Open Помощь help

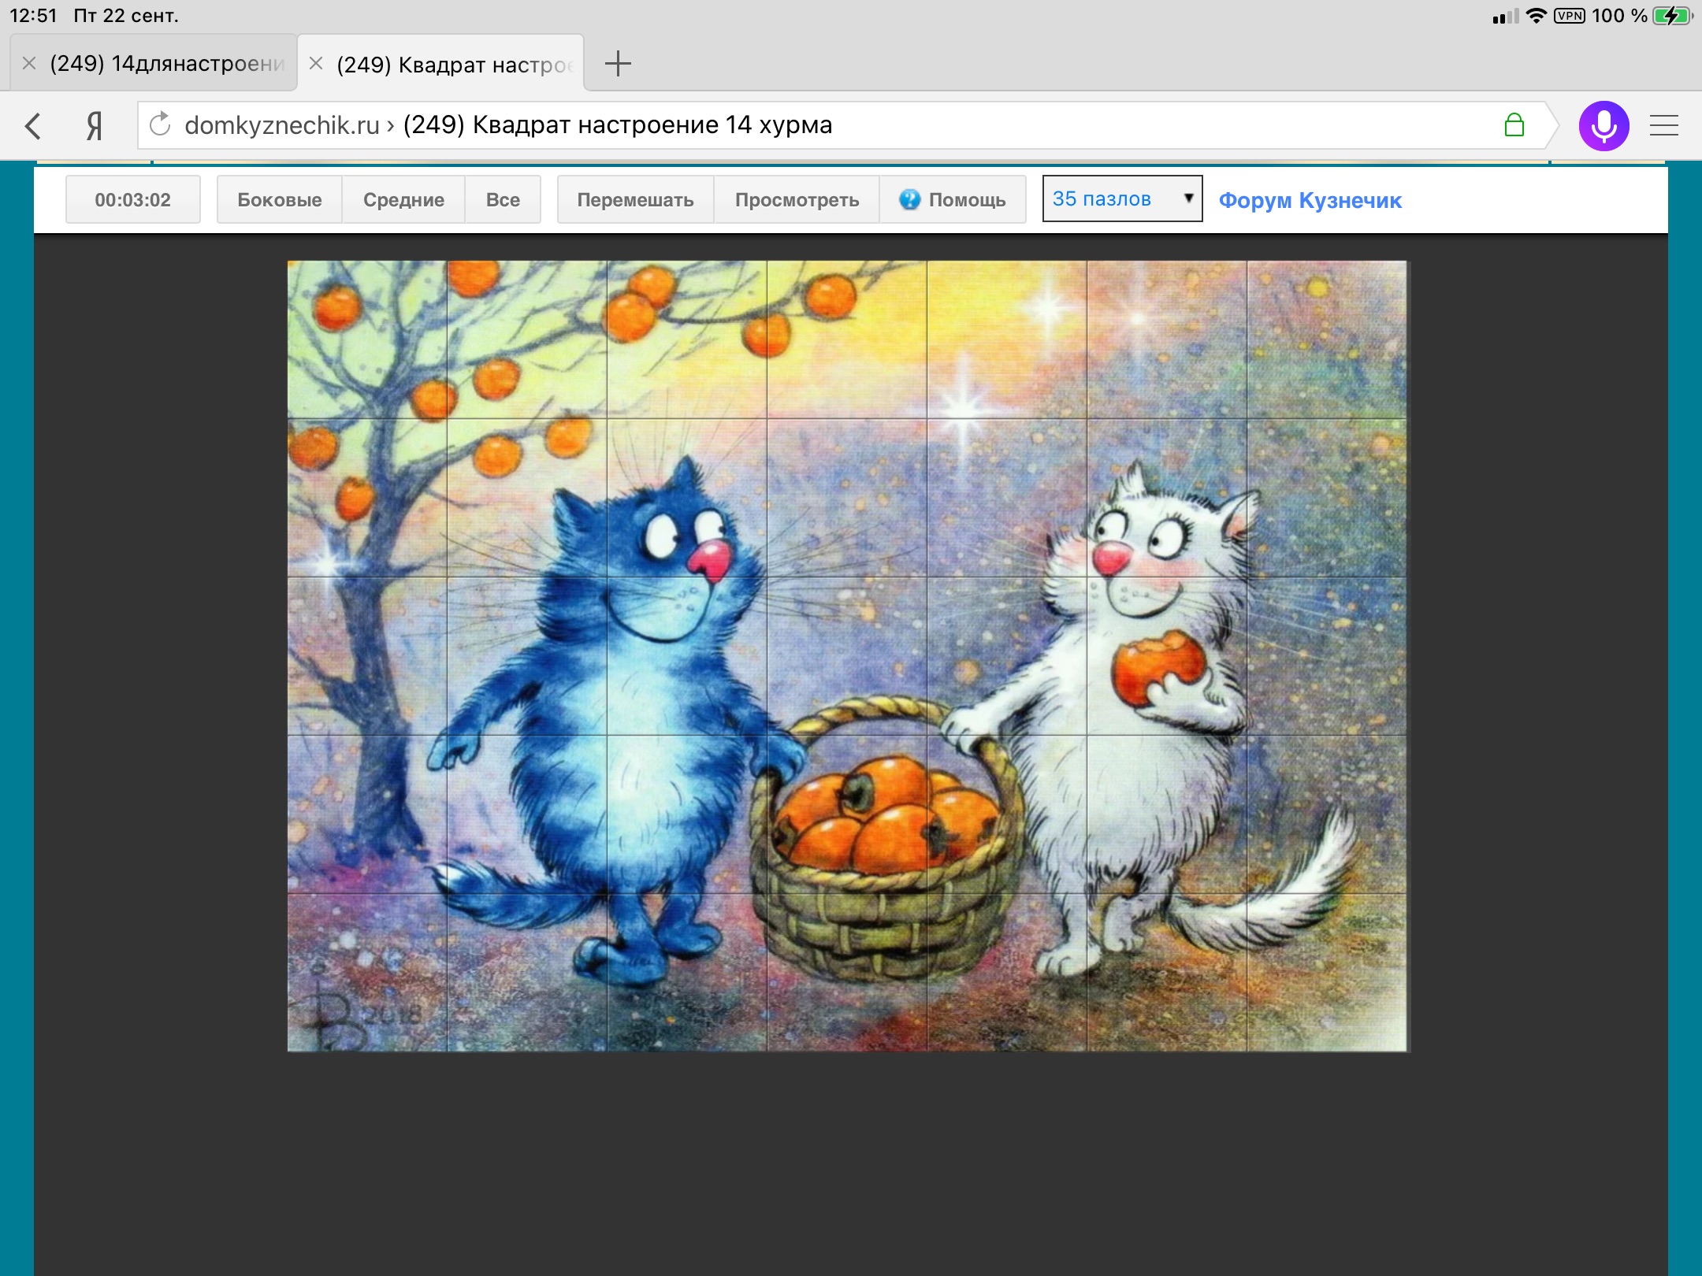[953, 200]
